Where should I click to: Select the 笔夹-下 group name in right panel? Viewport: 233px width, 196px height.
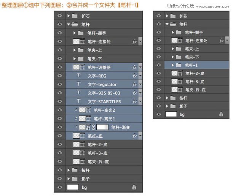coord(192,57)
